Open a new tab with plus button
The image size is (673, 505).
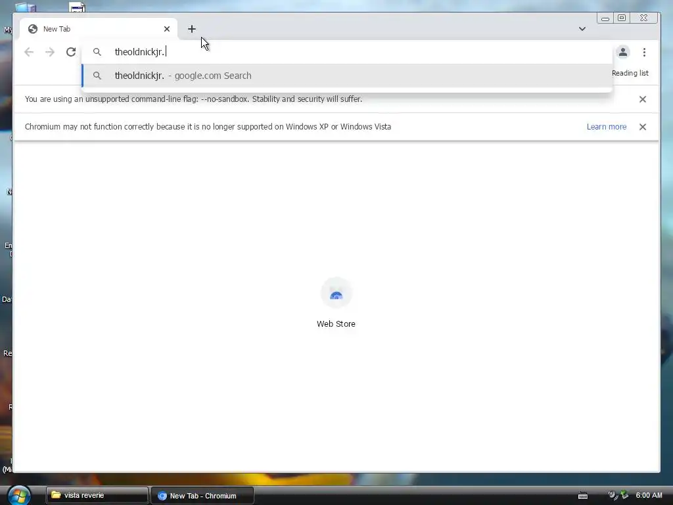pos(192,29)
